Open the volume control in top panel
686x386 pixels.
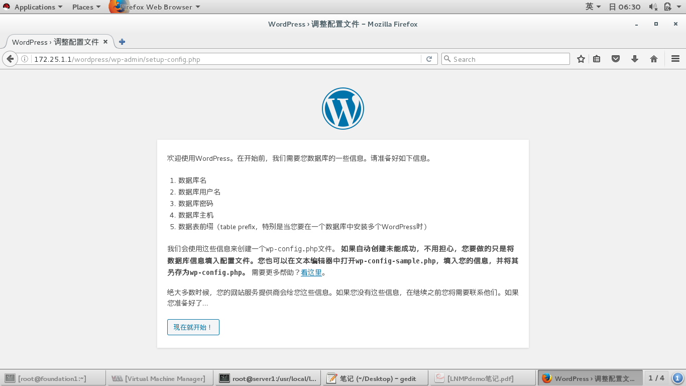pos(653,7)
